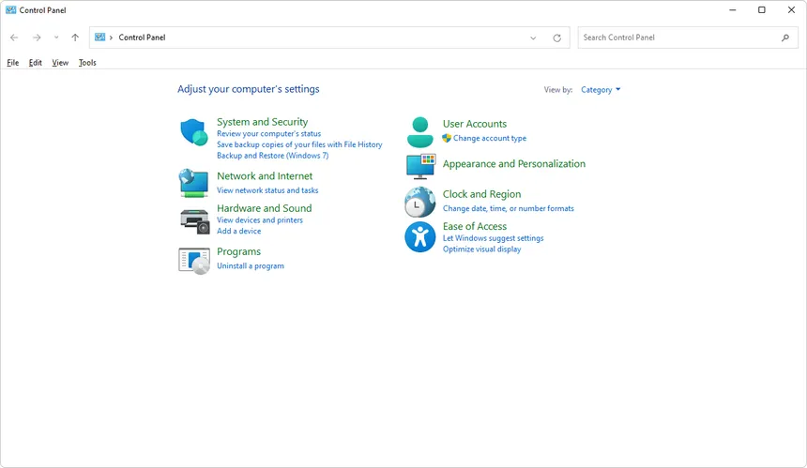The width and height of the screenshot is (807, 468).
Task: Open User Accounts heading link
Action: 475,124
